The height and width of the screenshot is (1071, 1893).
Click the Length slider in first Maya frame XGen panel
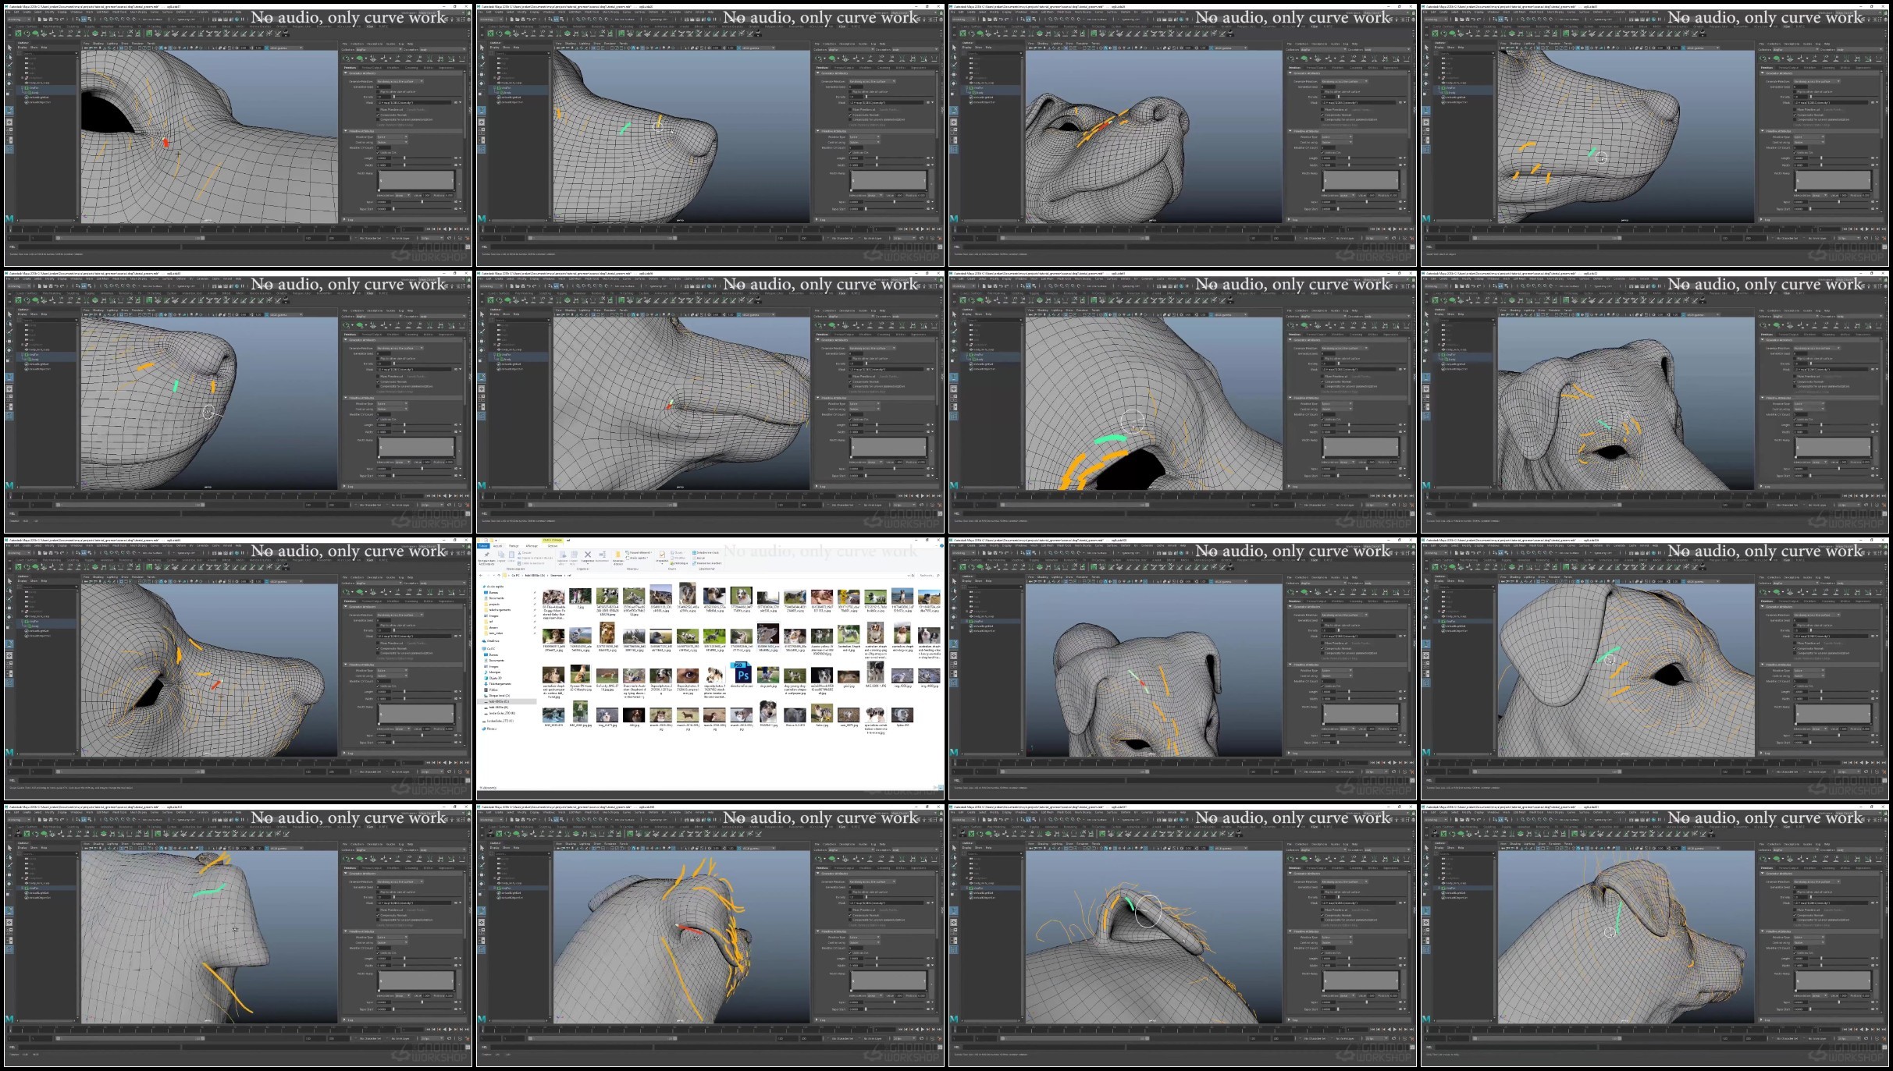click(422, 158)
